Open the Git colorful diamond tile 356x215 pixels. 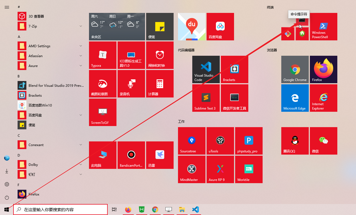click(x=288, y=34)
